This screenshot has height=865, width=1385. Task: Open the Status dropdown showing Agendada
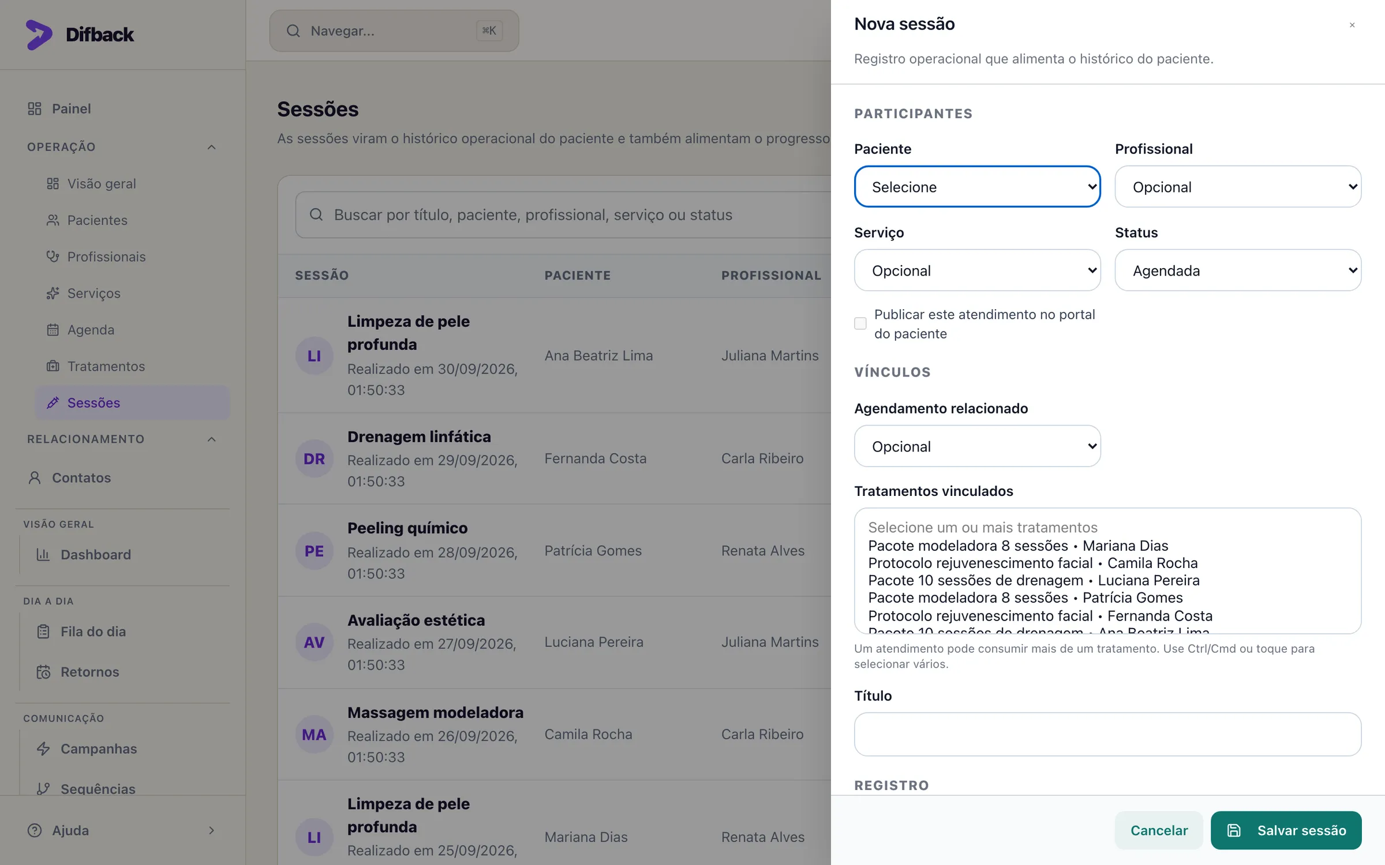click(x=1238, y=270)
